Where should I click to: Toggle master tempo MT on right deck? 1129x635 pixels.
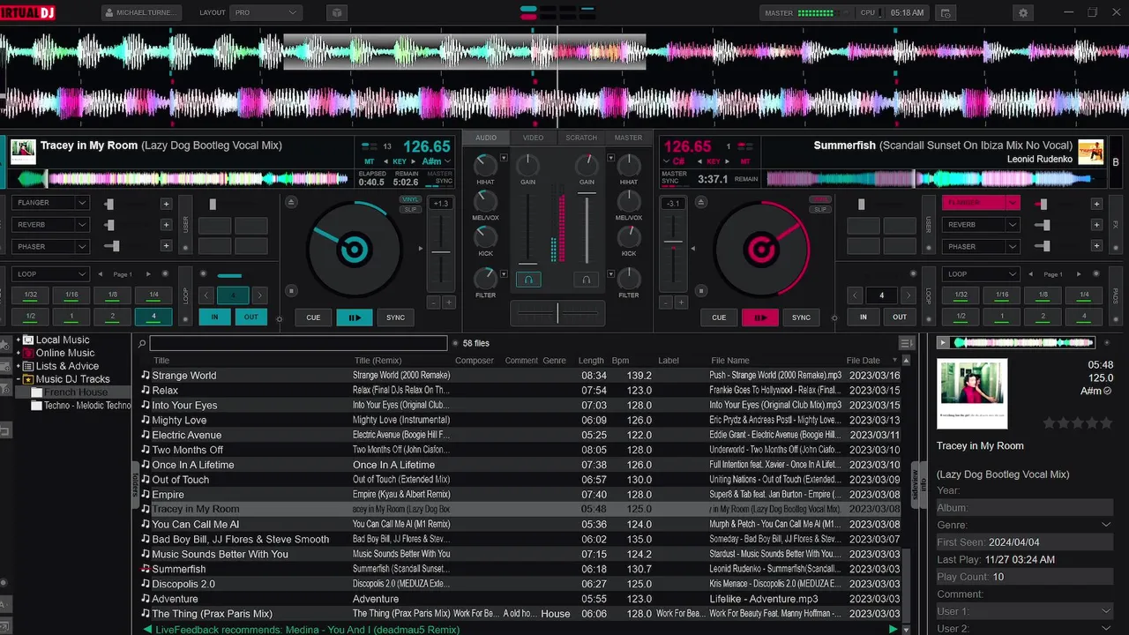pos(745,162)
